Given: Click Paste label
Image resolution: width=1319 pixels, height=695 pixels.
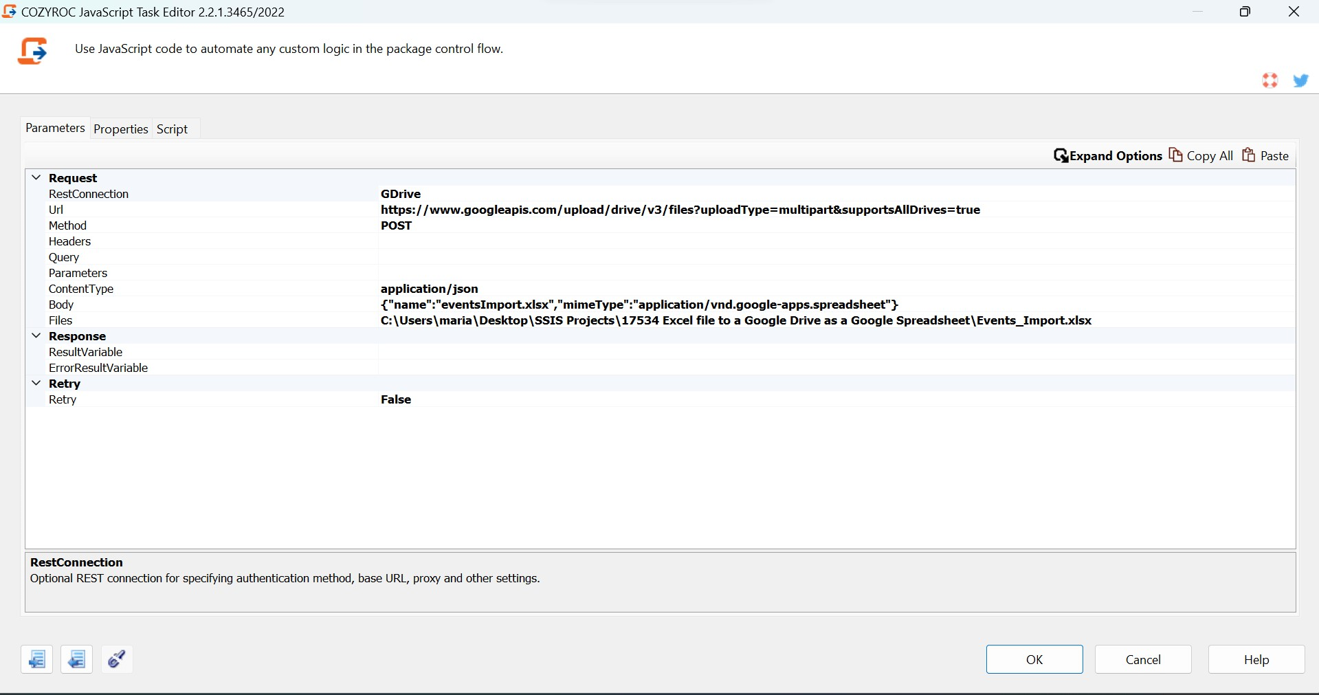Looking at the screenshot, I should pyautogui.click(x=1274, y=156).
